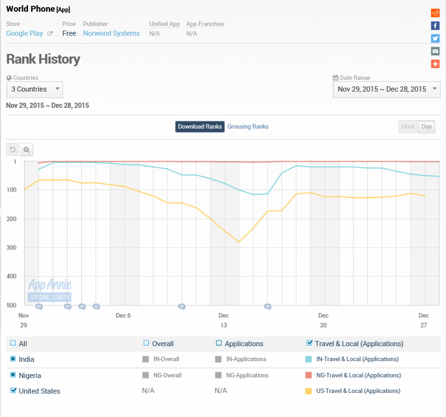This screenshot has height=417, width=446.
Task: Expand the Date Range dropdown
Action: pyautogui.click(x=386, y=89)
